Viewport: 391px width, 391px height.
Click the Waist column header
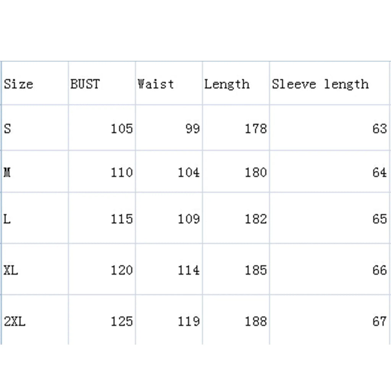click(x=155, y=84)
